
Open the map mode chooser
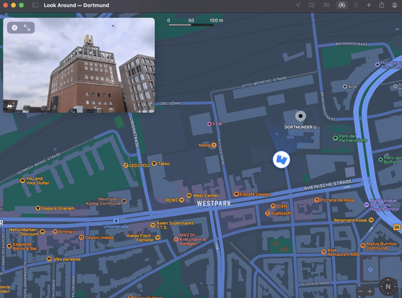click(x=312, y=5)
